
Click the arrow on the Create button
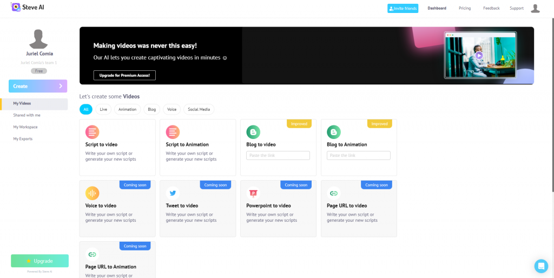(x=61, y=86)
